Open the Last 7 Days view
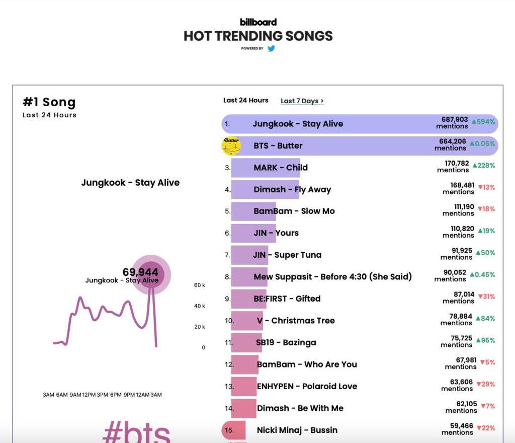Image resolution: width=515 pixels, height=443 pixels. click(302, 101)
